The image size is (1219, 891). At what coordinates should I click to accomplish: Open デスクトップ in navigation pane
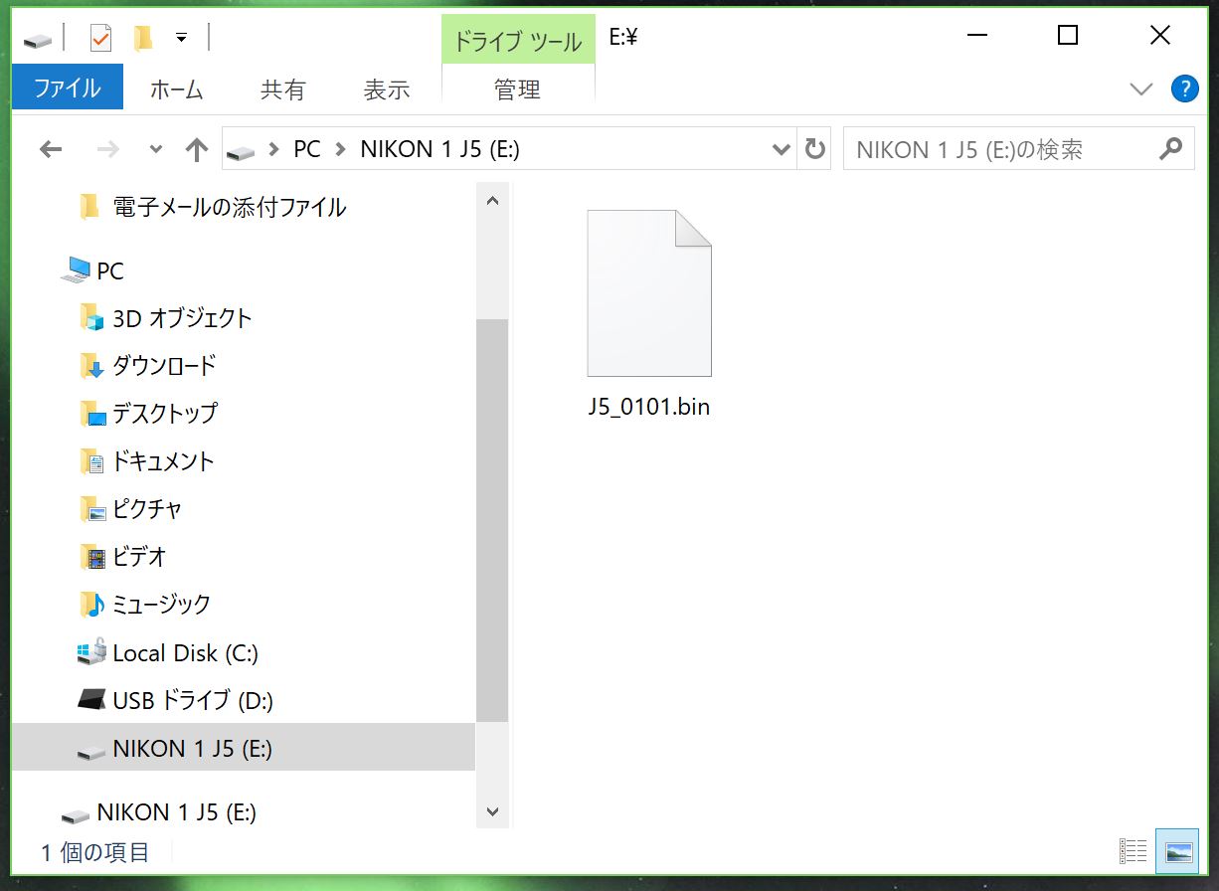[165, 413]
